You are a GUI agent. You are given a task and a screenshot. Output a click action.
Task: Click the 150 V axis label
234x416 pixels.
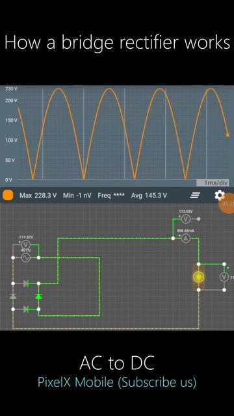11,120
